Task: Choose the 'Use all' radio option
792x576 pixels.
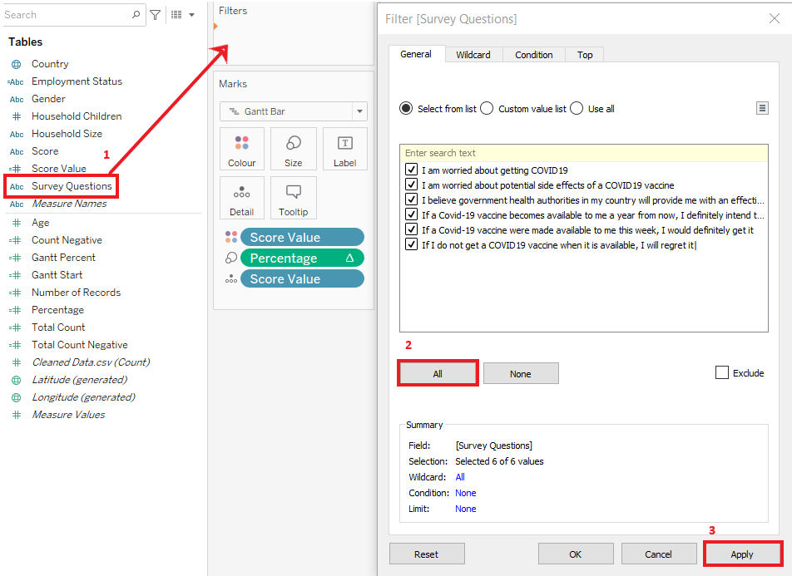Action: (577, 109)
